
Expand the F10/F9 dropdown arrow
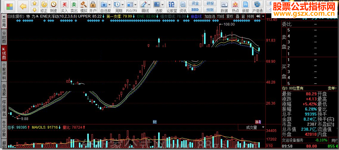(136, 4)
